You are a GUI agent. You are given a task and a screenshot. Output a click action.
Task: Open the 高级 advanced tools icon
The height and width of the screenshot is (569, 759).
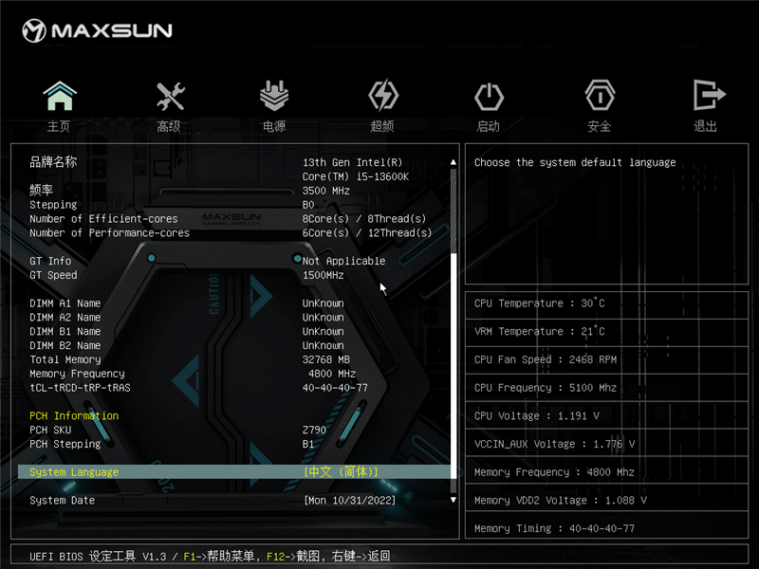point(171,96)
